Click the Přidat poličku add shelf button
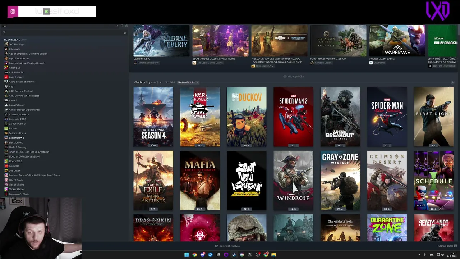 pyautogui.click(x=294, y=76)
